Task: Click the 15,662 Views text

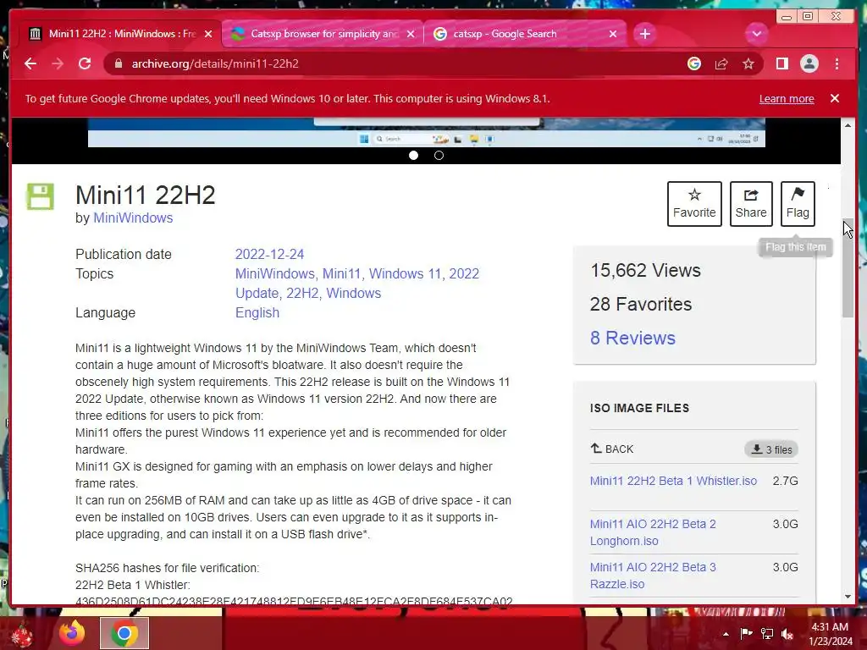Action: [645, 270]
